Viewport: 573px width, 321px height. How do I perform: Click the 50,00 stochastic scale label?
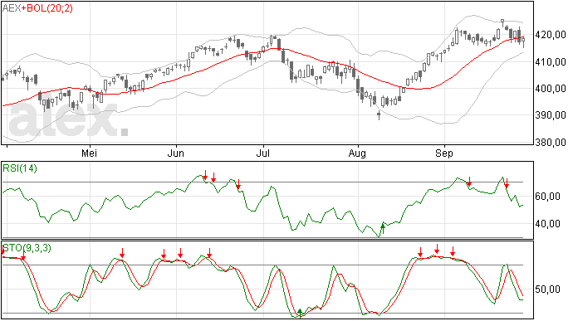(547, 289)
